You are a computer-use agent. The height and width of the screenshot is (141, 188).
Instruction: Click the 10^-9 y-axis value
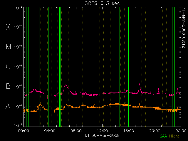tap(18, 125)
